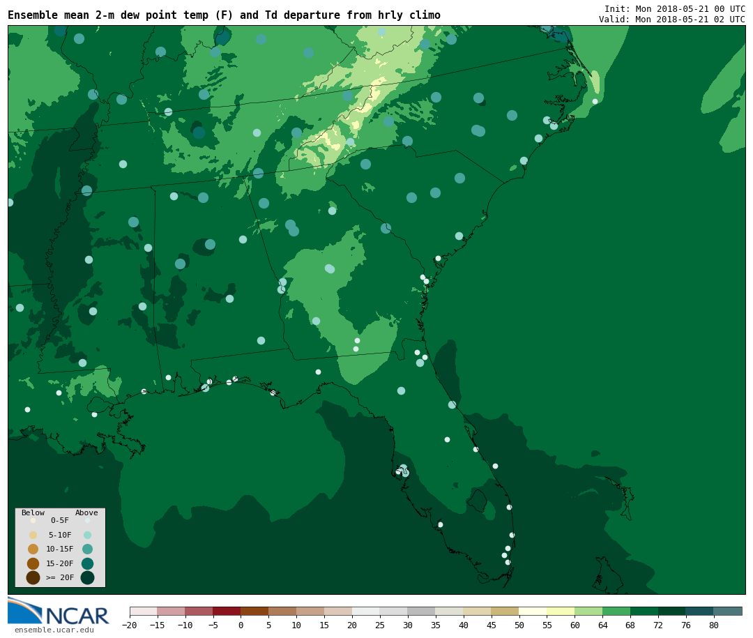This screenshot has width=753, height=638.
Task: Click the station cluster near Tampa Bay
Action: (402, 471)
